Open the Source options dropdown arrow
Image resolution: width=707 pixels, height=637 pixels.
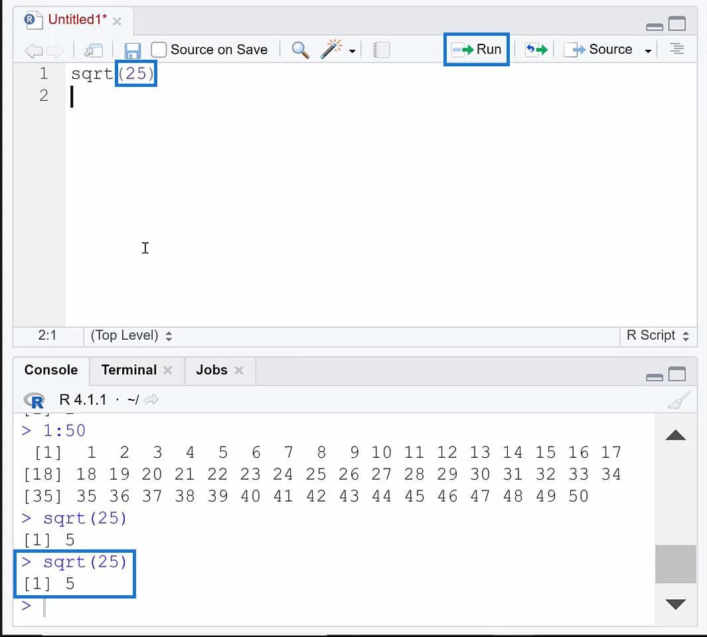coord(648,51)
